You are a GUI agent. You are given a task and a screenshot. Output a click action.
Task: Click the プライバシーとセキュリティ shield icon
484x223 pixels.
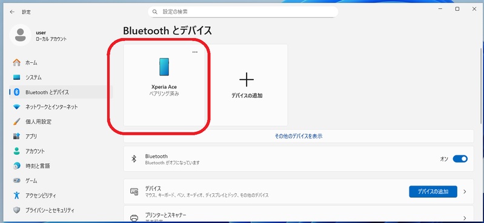click(x=17, y=210)
